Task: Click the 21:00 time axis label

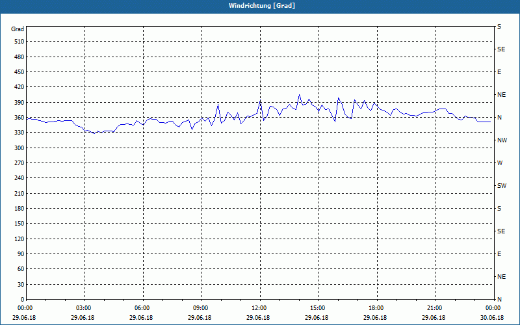Action: click(434, 308)
